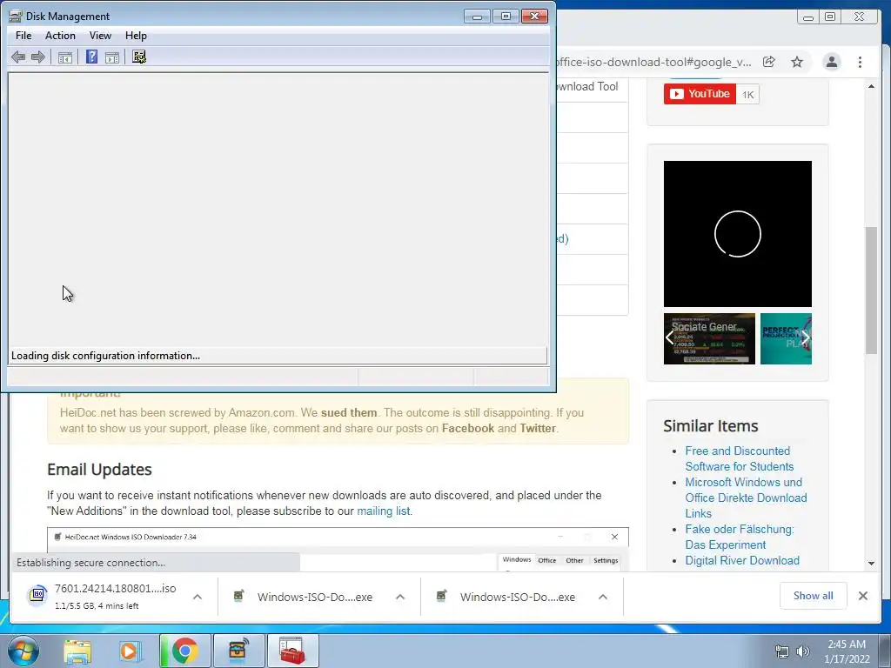Open the Help menu in Disk Management
The height and width of the screenshot is (668, 891).
(136, 35)
